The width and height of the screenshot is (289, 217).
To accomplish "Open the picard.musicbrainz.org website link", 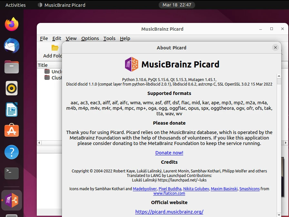I will [x=169, y=212].
